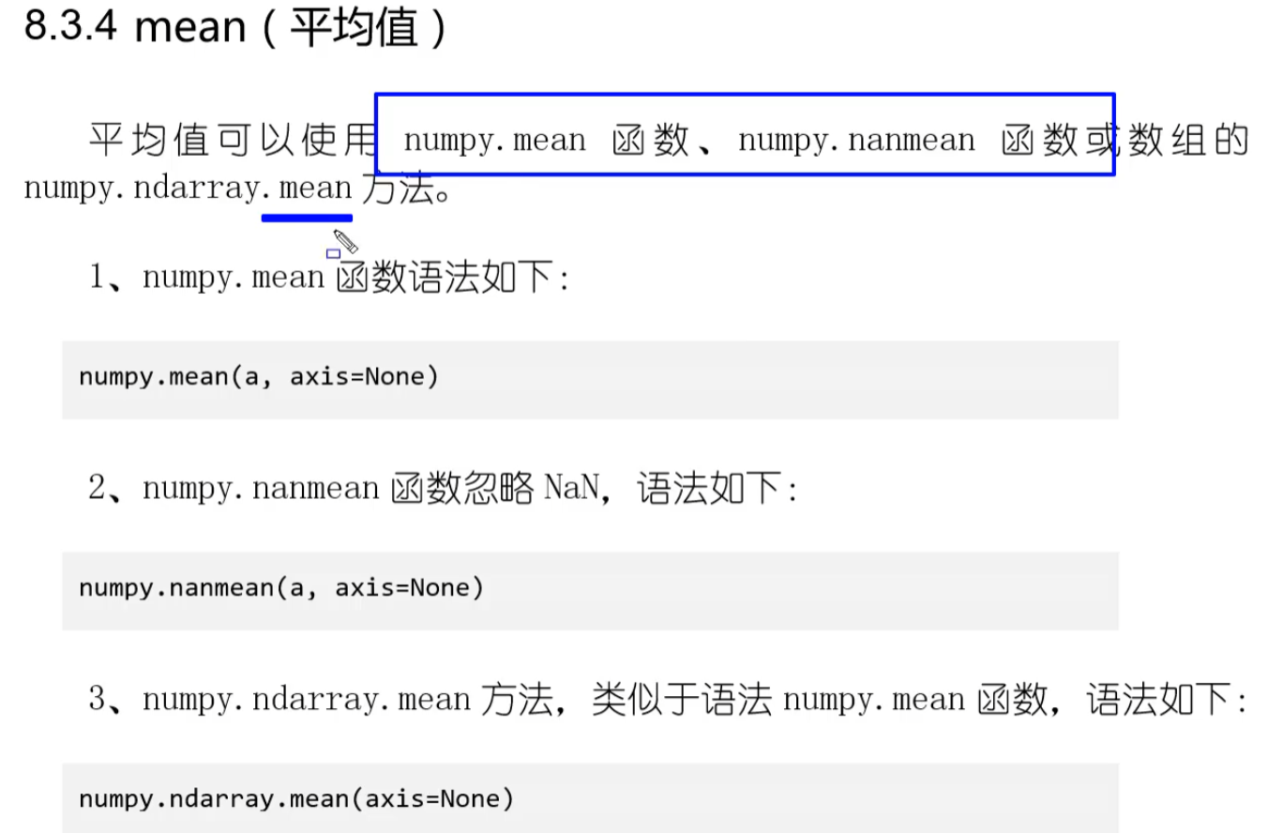1268x833 pixels.
Task: Click the numpy.ndarray.mean(axis=None) code block
Action: [x=589, y=798]
